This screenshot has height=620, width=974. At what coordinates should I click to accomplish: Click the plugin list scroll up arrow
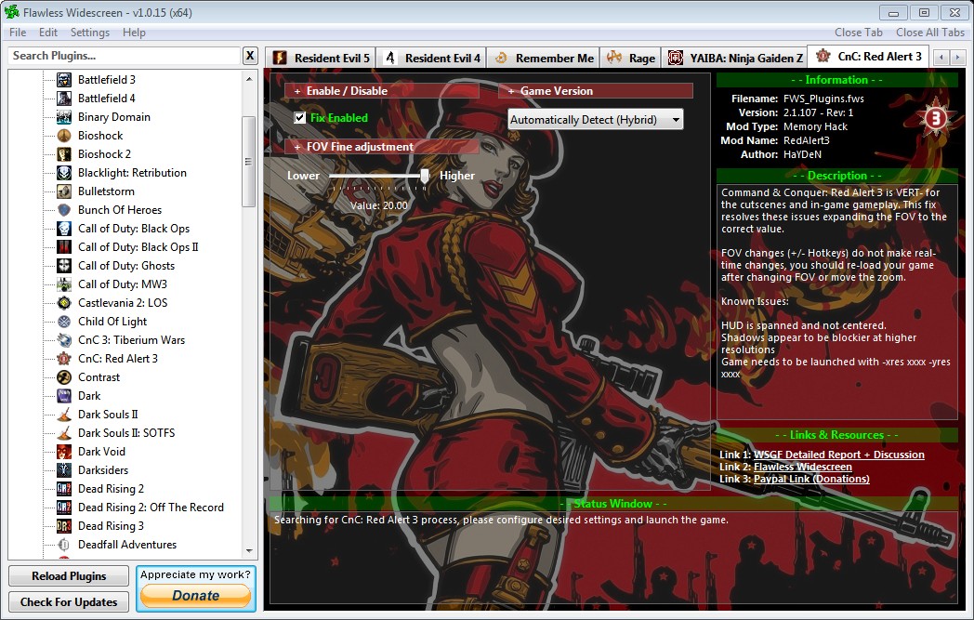tap(248, 79)
